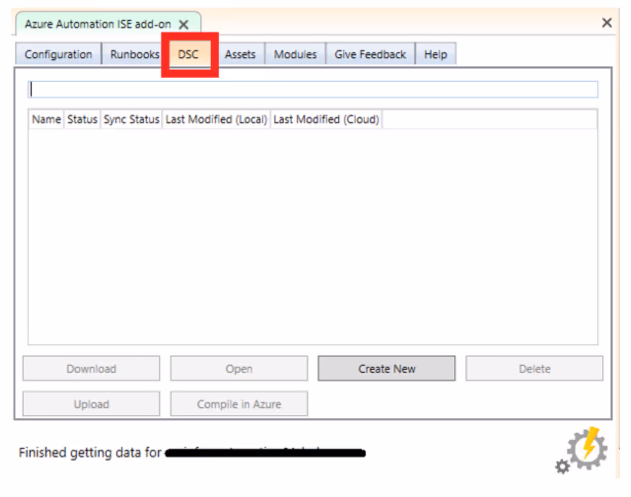Open the Configuration tab

[58, 55]
